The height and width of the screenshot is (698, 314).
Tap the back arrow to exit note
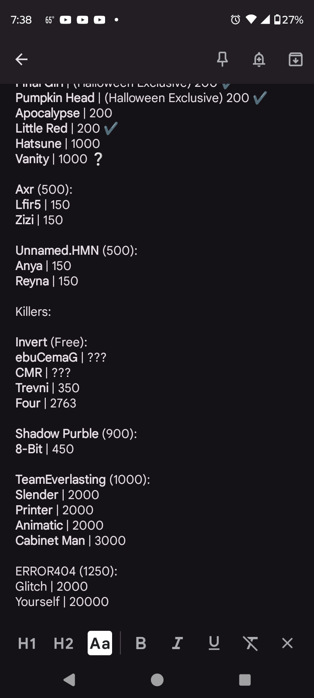click(21, 59)
